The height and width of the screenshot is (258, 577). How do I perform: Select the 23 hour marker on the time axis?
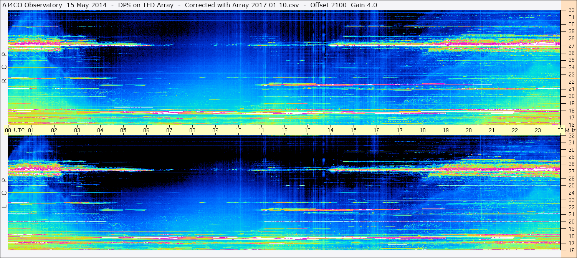pos(538,130)
